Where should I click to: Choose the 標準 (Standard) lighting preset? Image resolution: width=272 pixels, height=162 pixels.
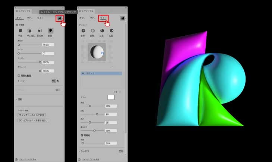coord(83,31)
